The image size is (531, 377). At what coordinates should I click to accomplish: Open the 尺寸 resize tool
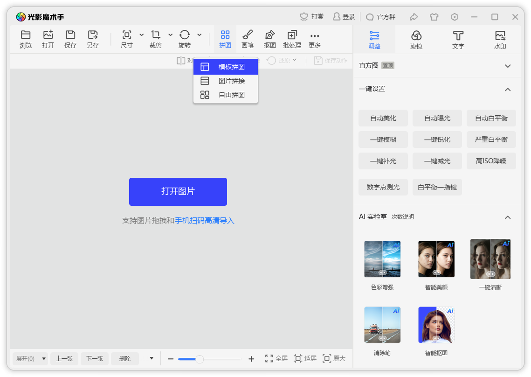pyautogui.click(x=126, y=39)
